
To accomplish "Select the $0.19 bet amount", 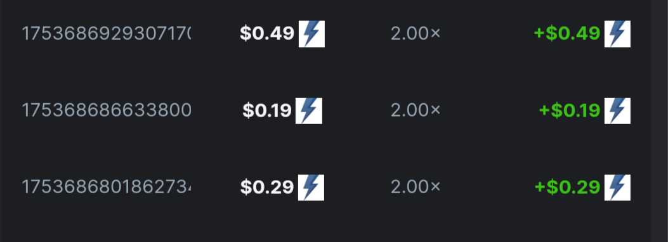I will coord(267,111).
